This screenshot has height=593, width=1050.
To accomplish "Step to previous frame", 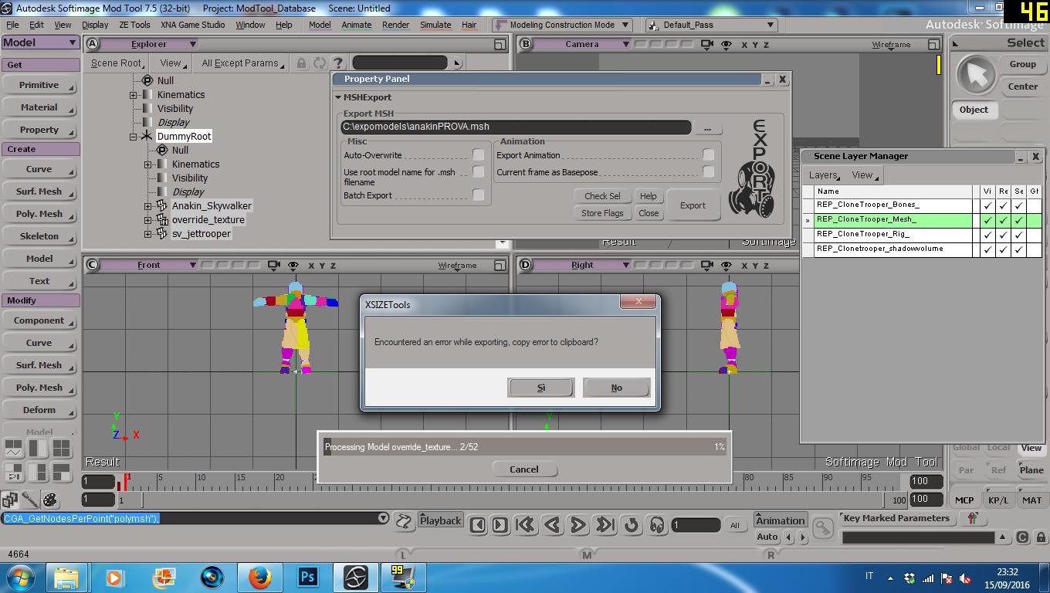I will (x=477, y=526).
